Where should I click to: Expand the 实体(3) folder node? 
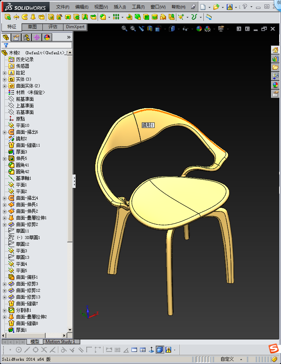tap(4, 80)
